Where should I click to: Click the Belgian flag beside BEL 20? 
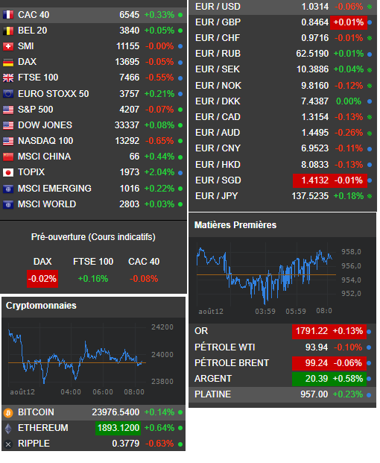pyautogui.click(x=8, y=31)
